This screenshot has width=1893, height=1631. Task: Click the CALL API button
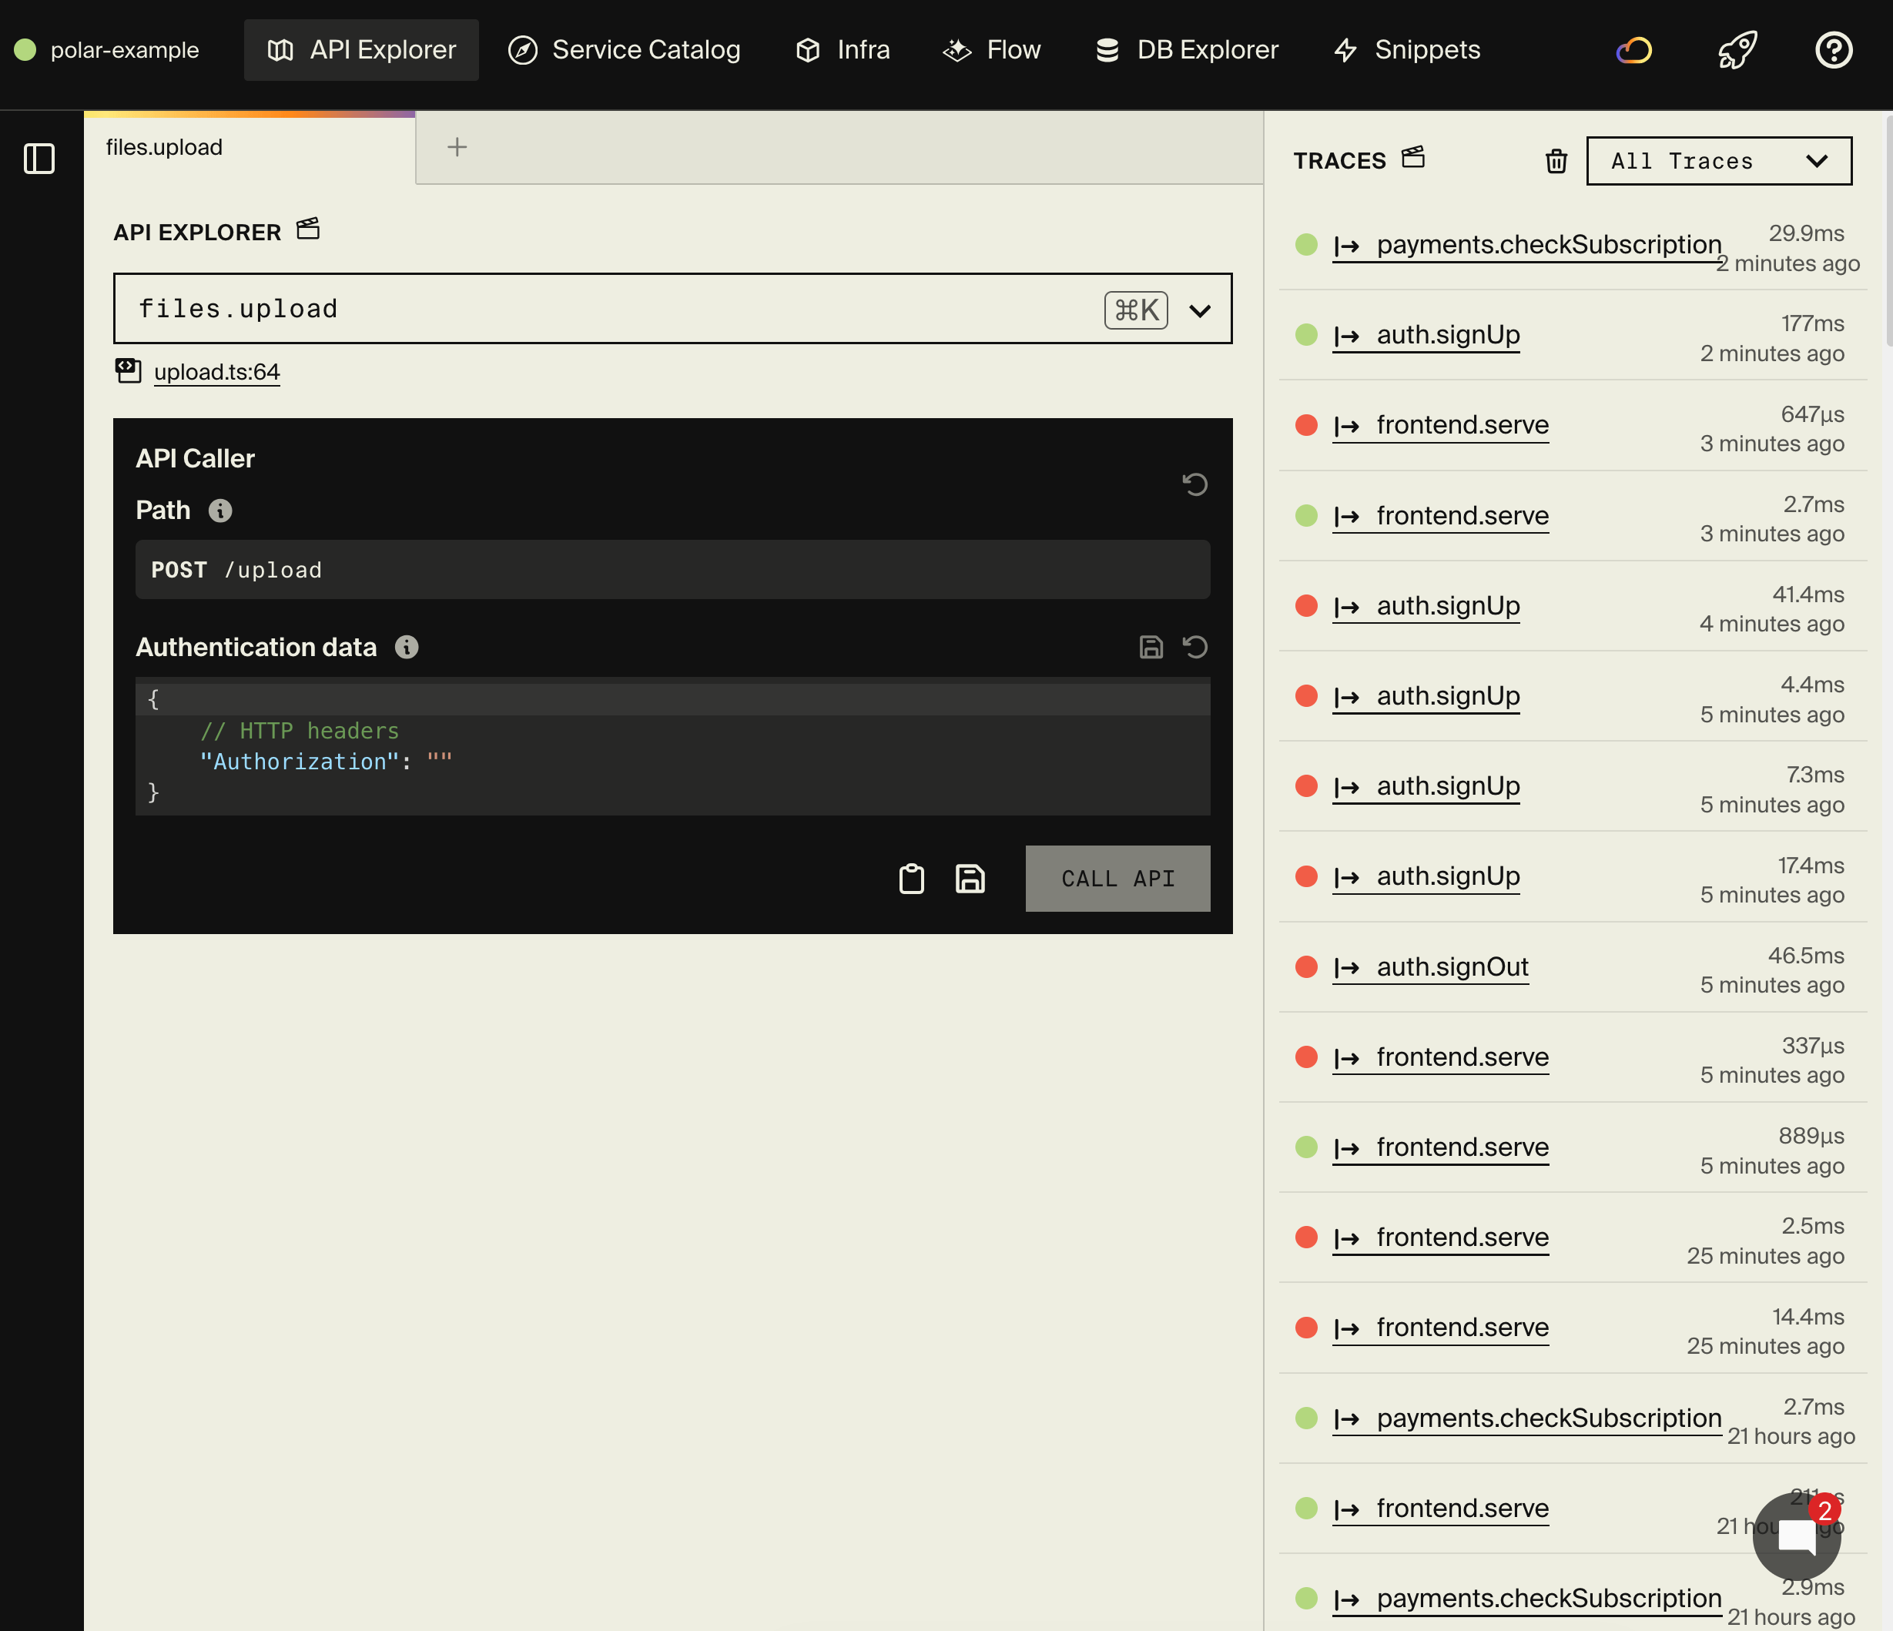coord(1117,878)
